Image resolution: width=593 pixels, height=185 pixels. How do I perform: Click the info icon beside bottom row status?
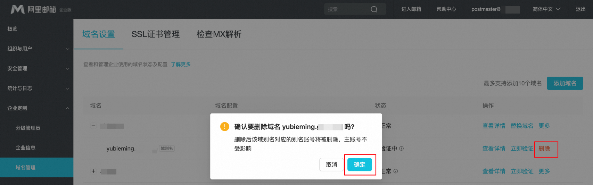coord(396,171)
